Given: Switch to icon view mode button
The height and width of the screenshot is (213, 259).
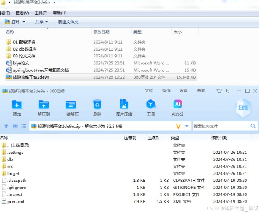Looking at the screenshot, I should [x=15, y=126].
